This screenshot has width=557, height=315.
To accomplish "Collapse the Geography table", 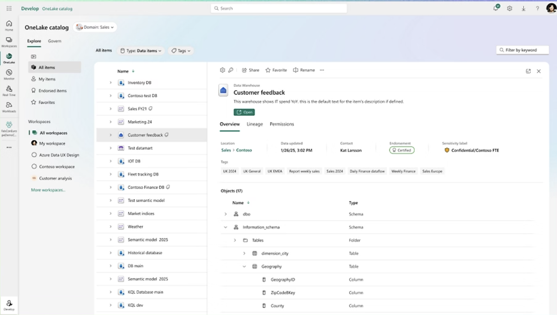I will [x=244, y=266].
